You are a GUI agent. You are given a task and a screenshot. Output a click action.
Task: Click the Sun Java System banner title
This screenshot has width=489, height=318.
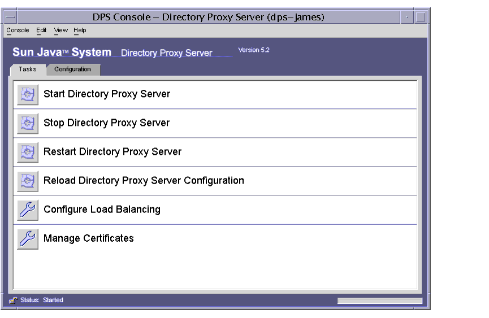pos(62,53)
